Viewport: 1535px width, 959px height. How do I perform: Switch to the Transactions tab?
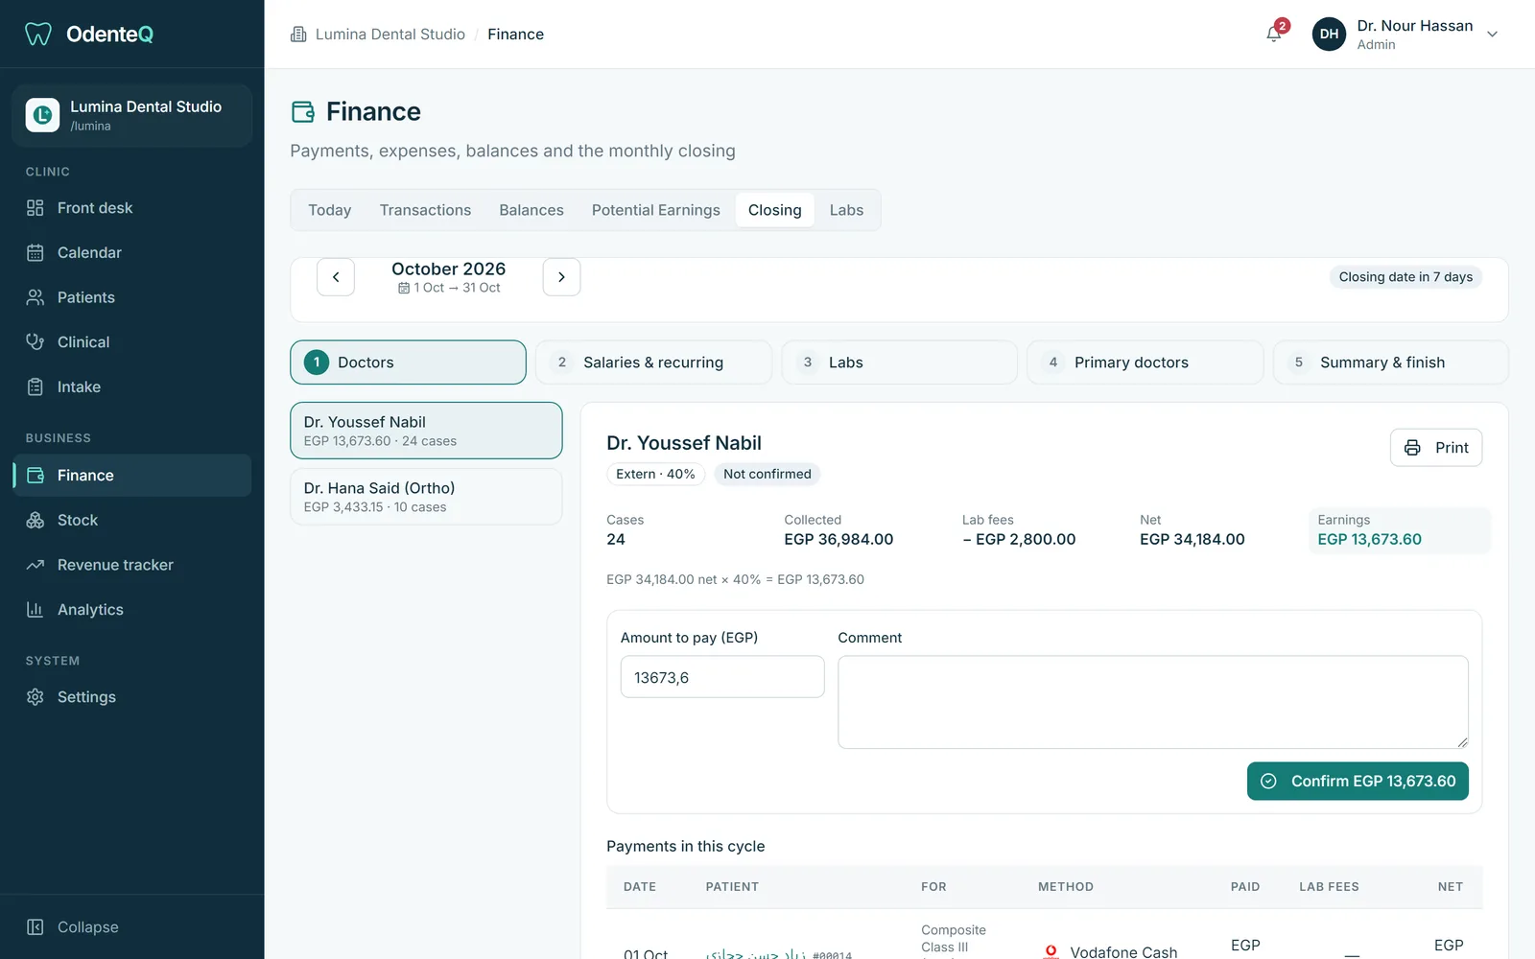coord(425,210)
